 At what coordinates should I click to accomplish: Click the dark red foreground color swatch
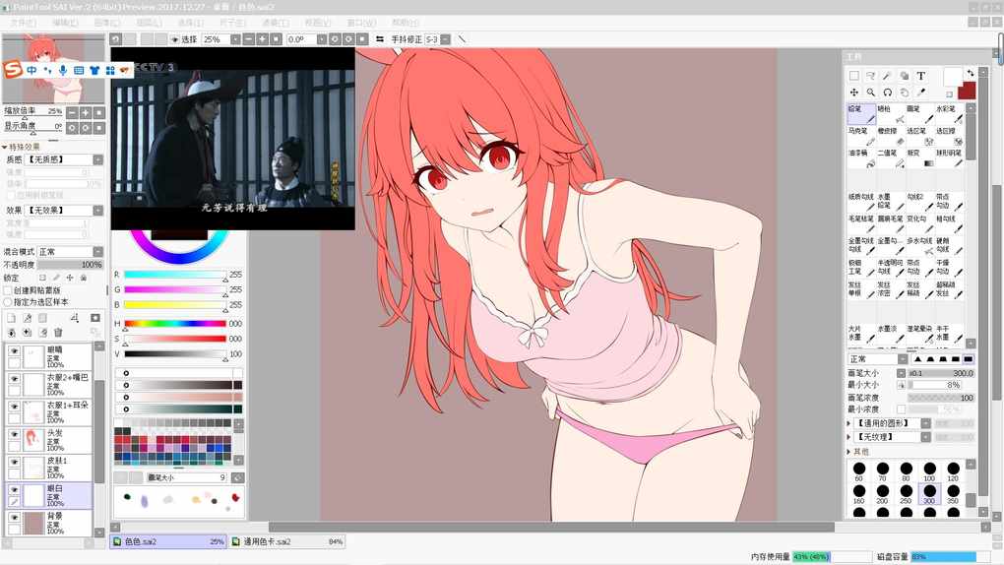[x=969, y=91]
